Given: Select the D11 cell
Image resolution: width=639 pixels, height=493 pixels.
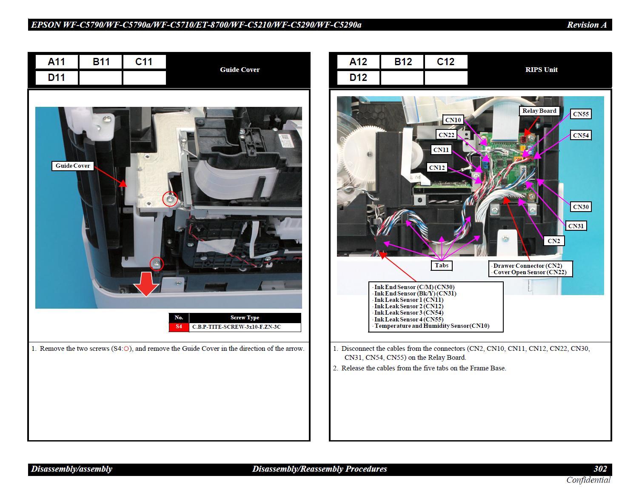Looking at the screenshot, I should (x=57, y=78).
